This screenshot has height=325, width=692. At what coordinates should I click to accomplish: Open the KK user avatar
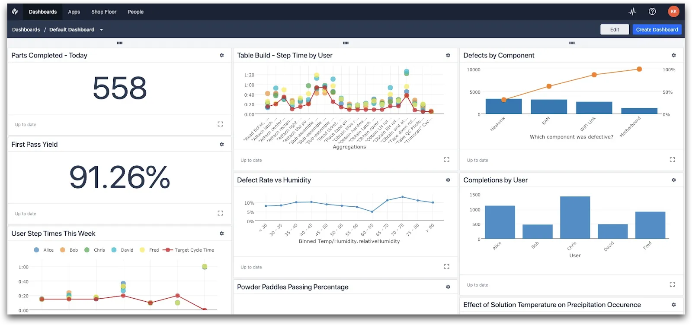click(x=673, y=12)
